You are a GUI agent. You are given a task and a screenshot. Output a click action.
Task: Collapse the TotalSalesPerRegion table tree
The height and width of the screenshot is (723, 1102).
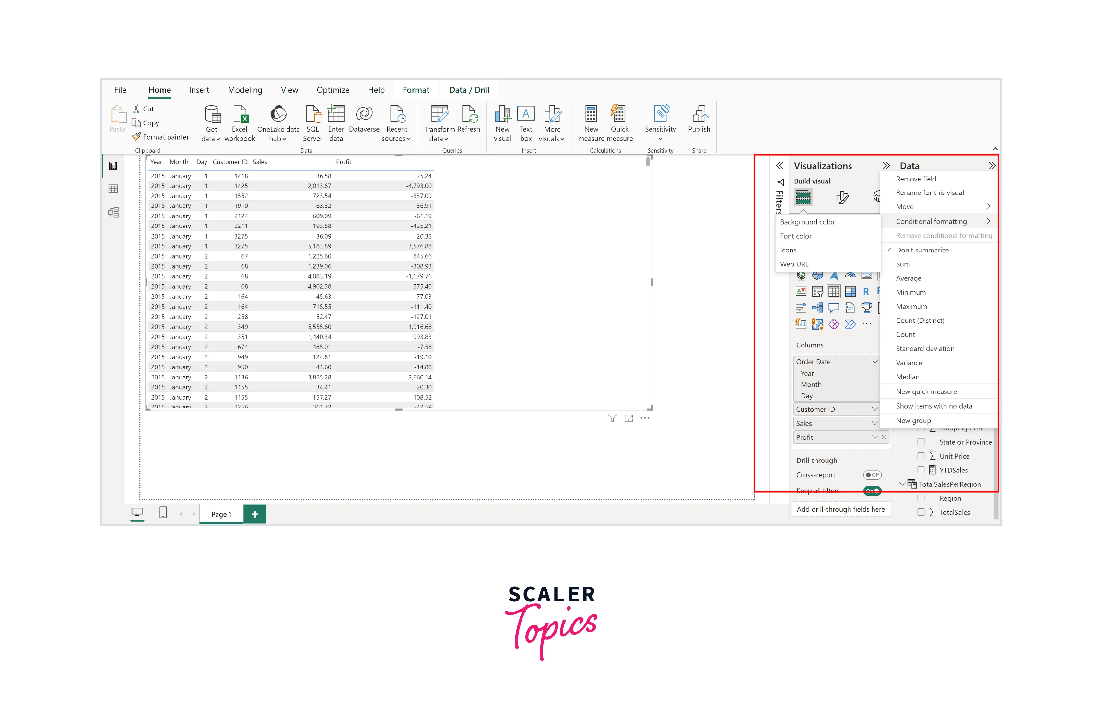point(902,484)
